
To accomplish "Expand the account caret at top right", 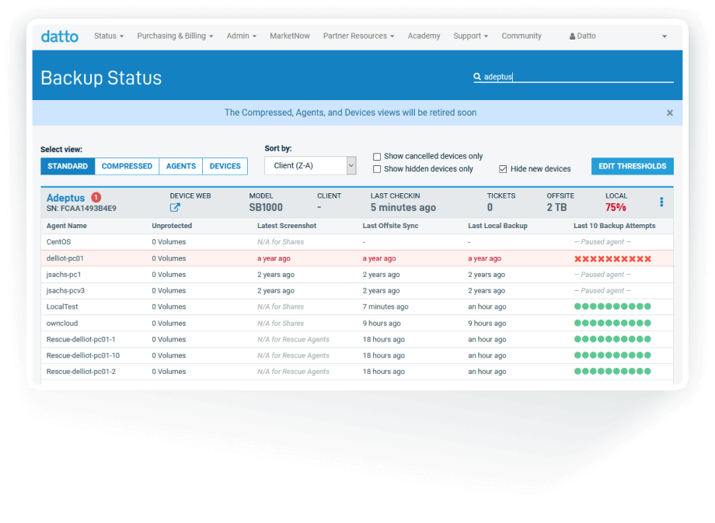I will tap(664, 36).
